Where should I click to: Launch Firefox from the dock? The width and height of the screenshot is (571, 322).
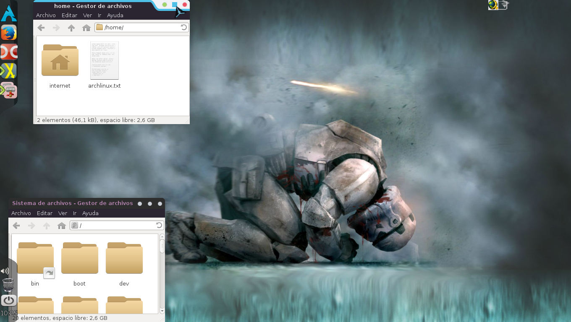(8, 33)
